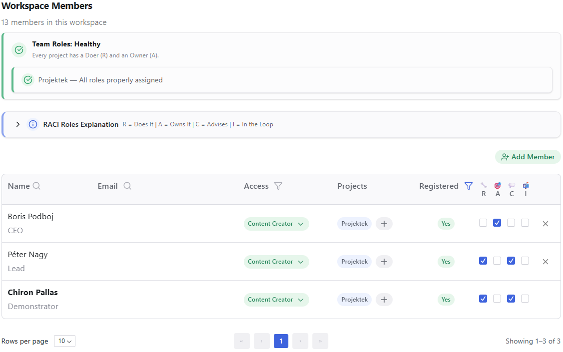This screenshot has width=563, height=352.
Task: Uncheck the R role for Péter Nagy
Action: [x=483, y=261]
